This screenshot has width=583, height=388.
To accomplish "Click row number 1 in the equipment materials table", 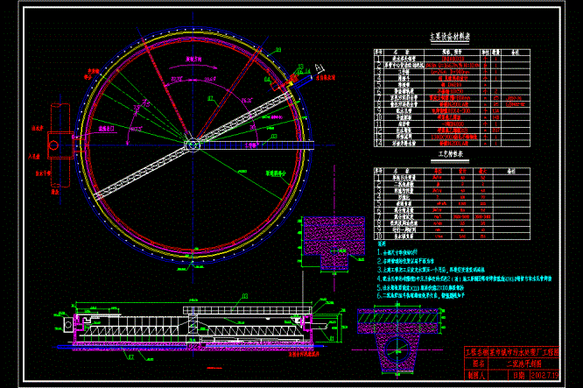I will coord(378,59).
